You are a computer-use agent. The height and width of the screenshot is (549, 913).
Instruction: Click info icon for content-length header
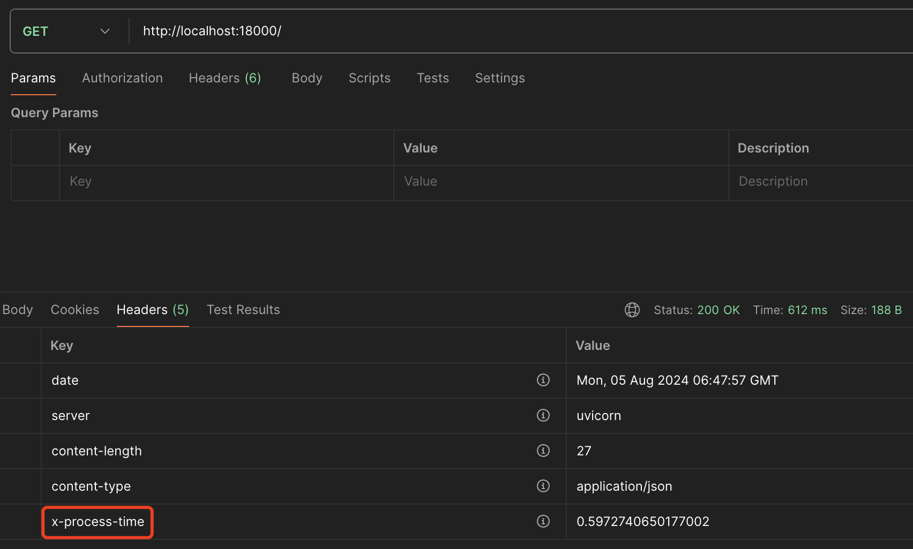543,451
